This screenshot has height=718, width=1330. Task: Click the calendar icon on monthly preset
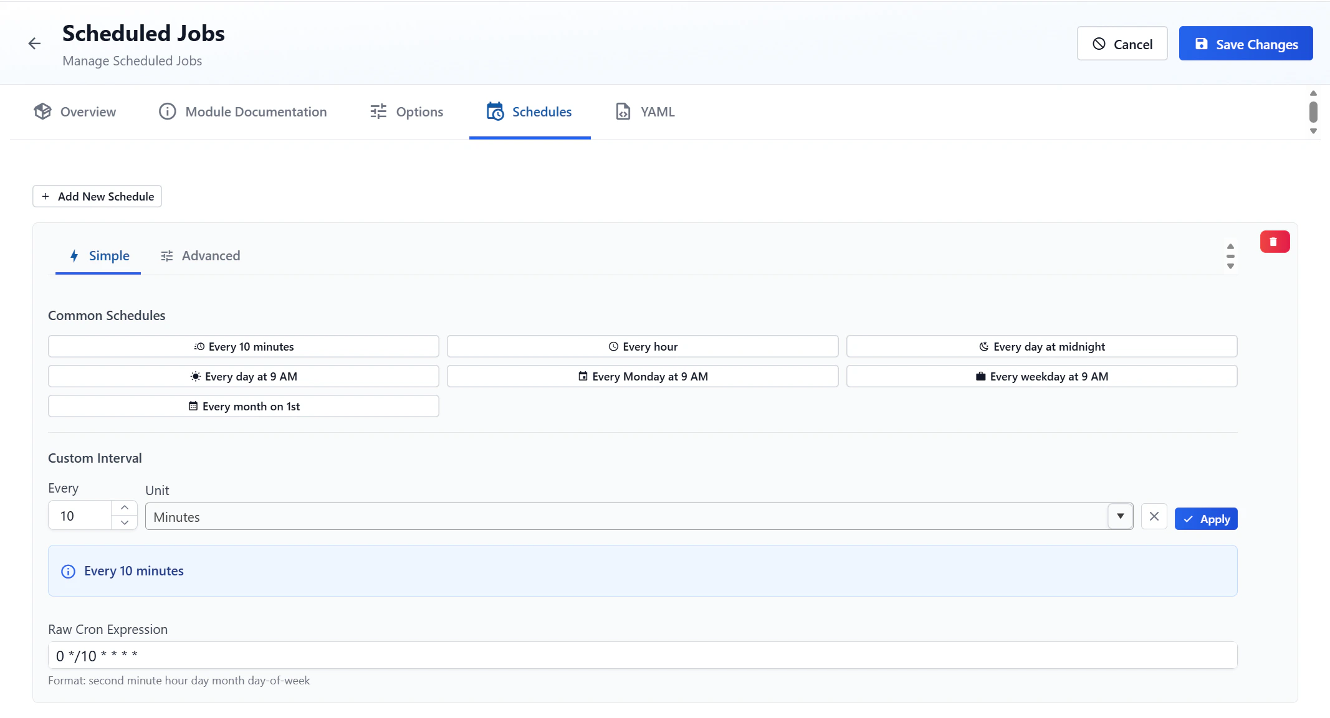pos(193,406)
